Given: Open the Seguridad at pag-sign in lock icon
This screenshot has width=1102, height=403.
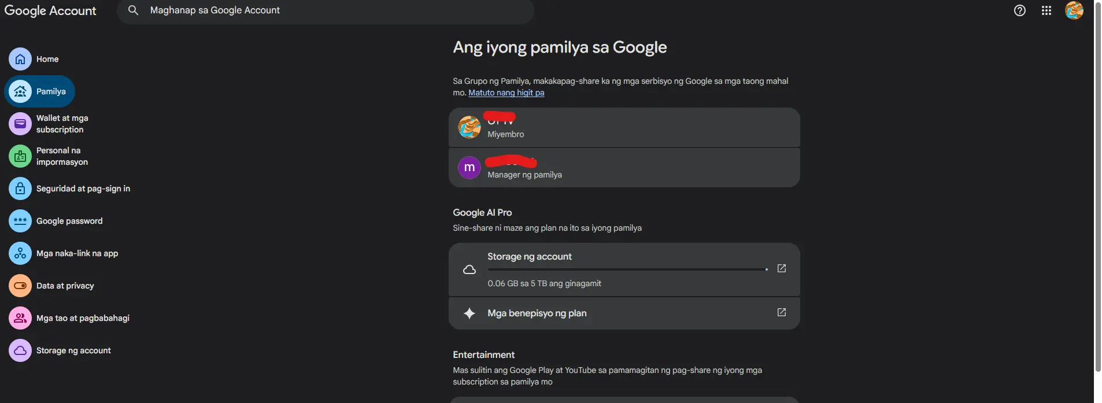Looking at the screenshot, I should click(20, 188).
